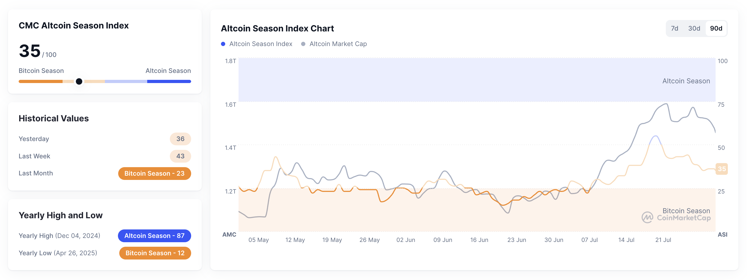This screenshot has width=747, height=280.
Task: Click the 21 Jul date axis label
Action: pyautogui.click(x=663, y=240)
